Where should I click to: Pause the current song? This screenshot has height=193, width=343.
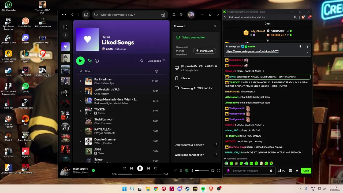[x=140, y=168]
